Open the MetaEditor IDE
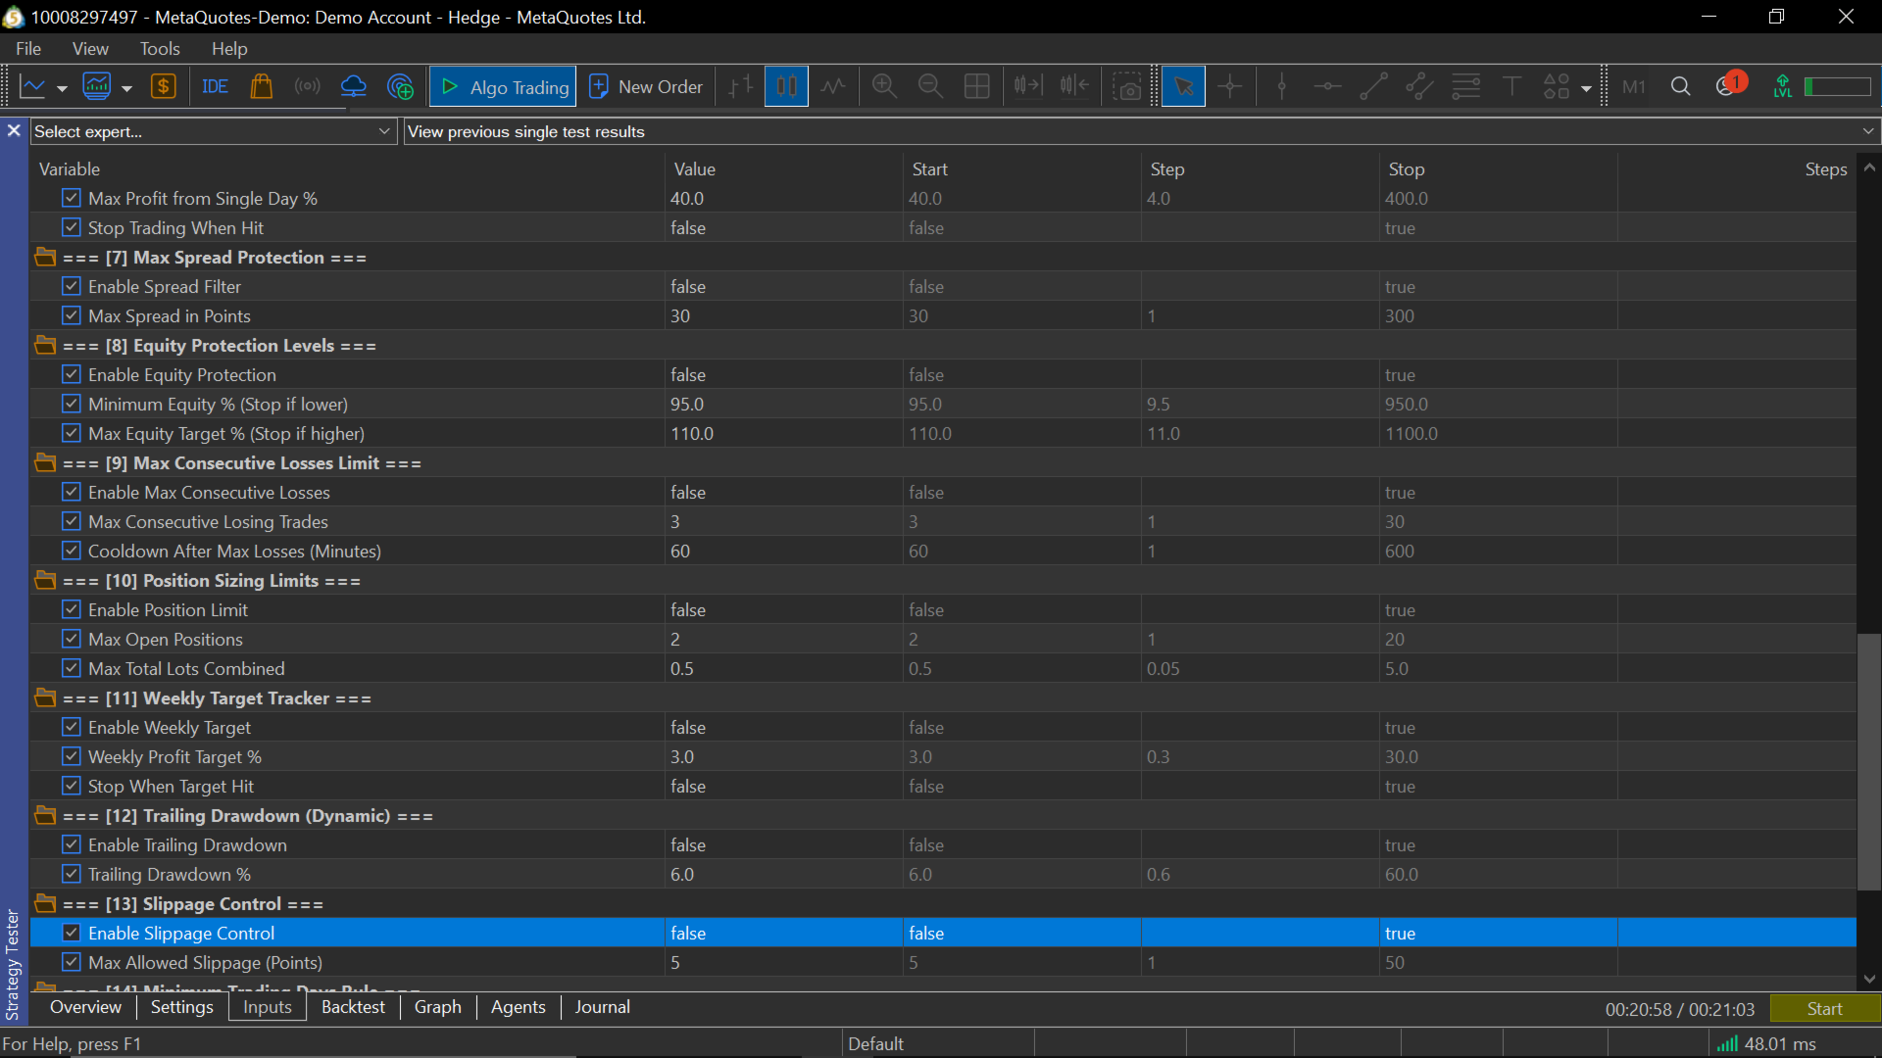 [215, 87]
